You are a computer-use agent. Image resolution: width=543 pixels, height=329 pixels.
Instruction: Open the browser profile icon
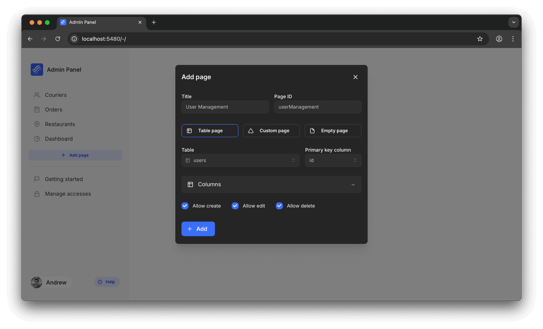click(x=499, y=39)
